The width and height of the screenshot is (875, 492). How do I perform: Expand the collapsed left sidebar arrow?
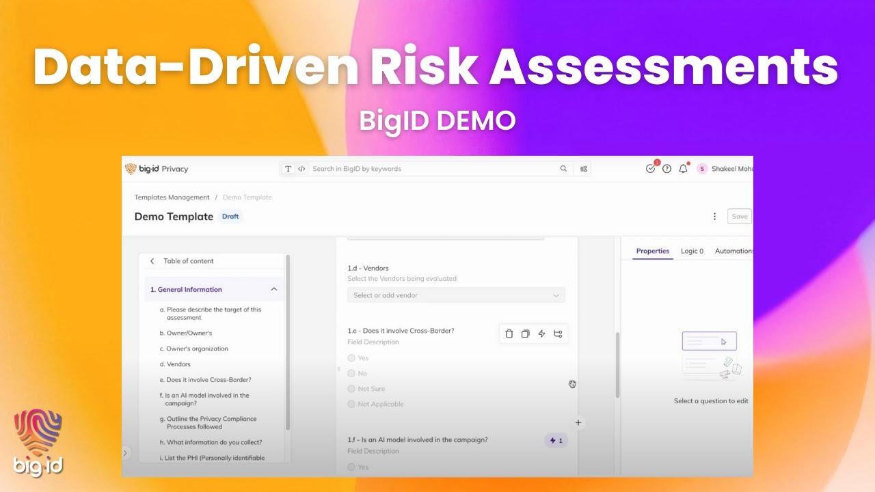click(x=125, y=452)
